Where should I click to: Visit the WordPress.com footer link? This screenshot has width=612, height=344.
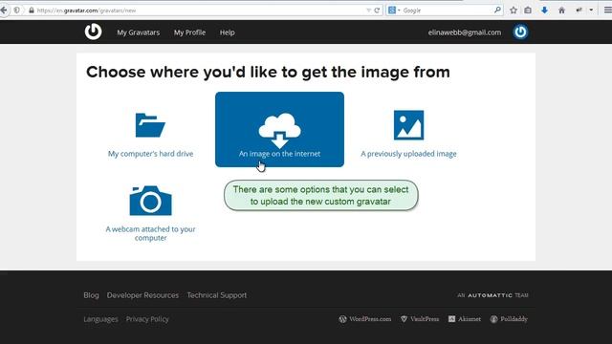click(365, 319)
